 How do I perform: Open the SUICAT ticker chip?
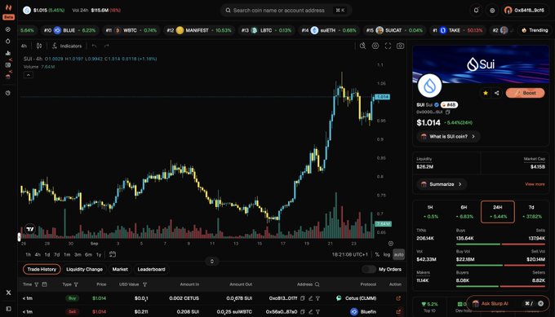394,30
